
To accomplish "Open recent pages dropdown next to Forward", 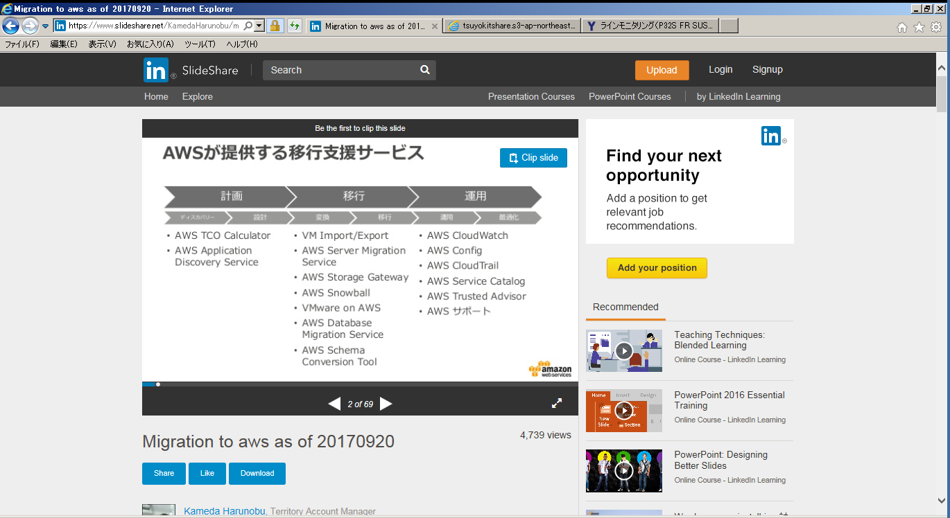I will click(45, 26).
